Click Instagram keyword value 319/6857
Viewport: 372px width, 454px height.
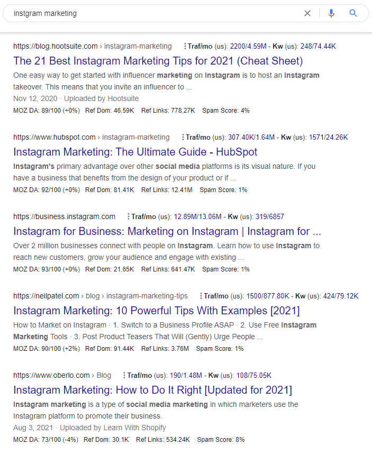[270, 216]
